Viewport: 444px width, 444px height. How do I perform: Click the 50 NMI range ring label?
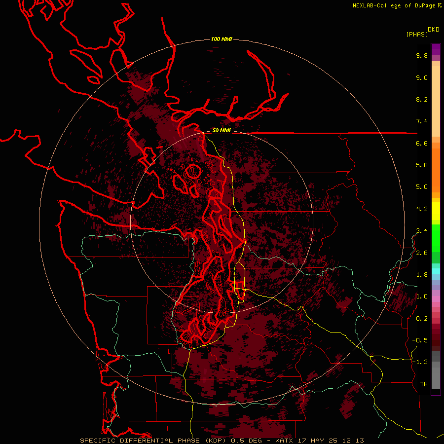click(222, 131)
